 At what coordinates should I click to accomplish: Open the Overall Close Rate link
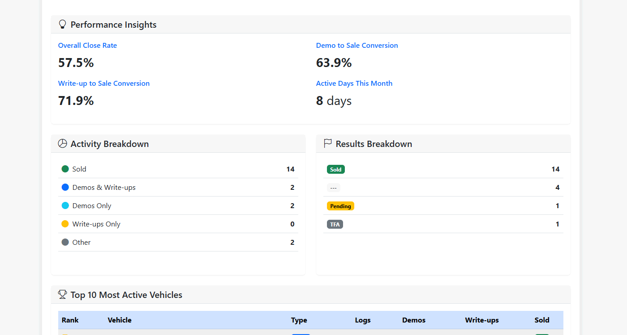[87, 46]
